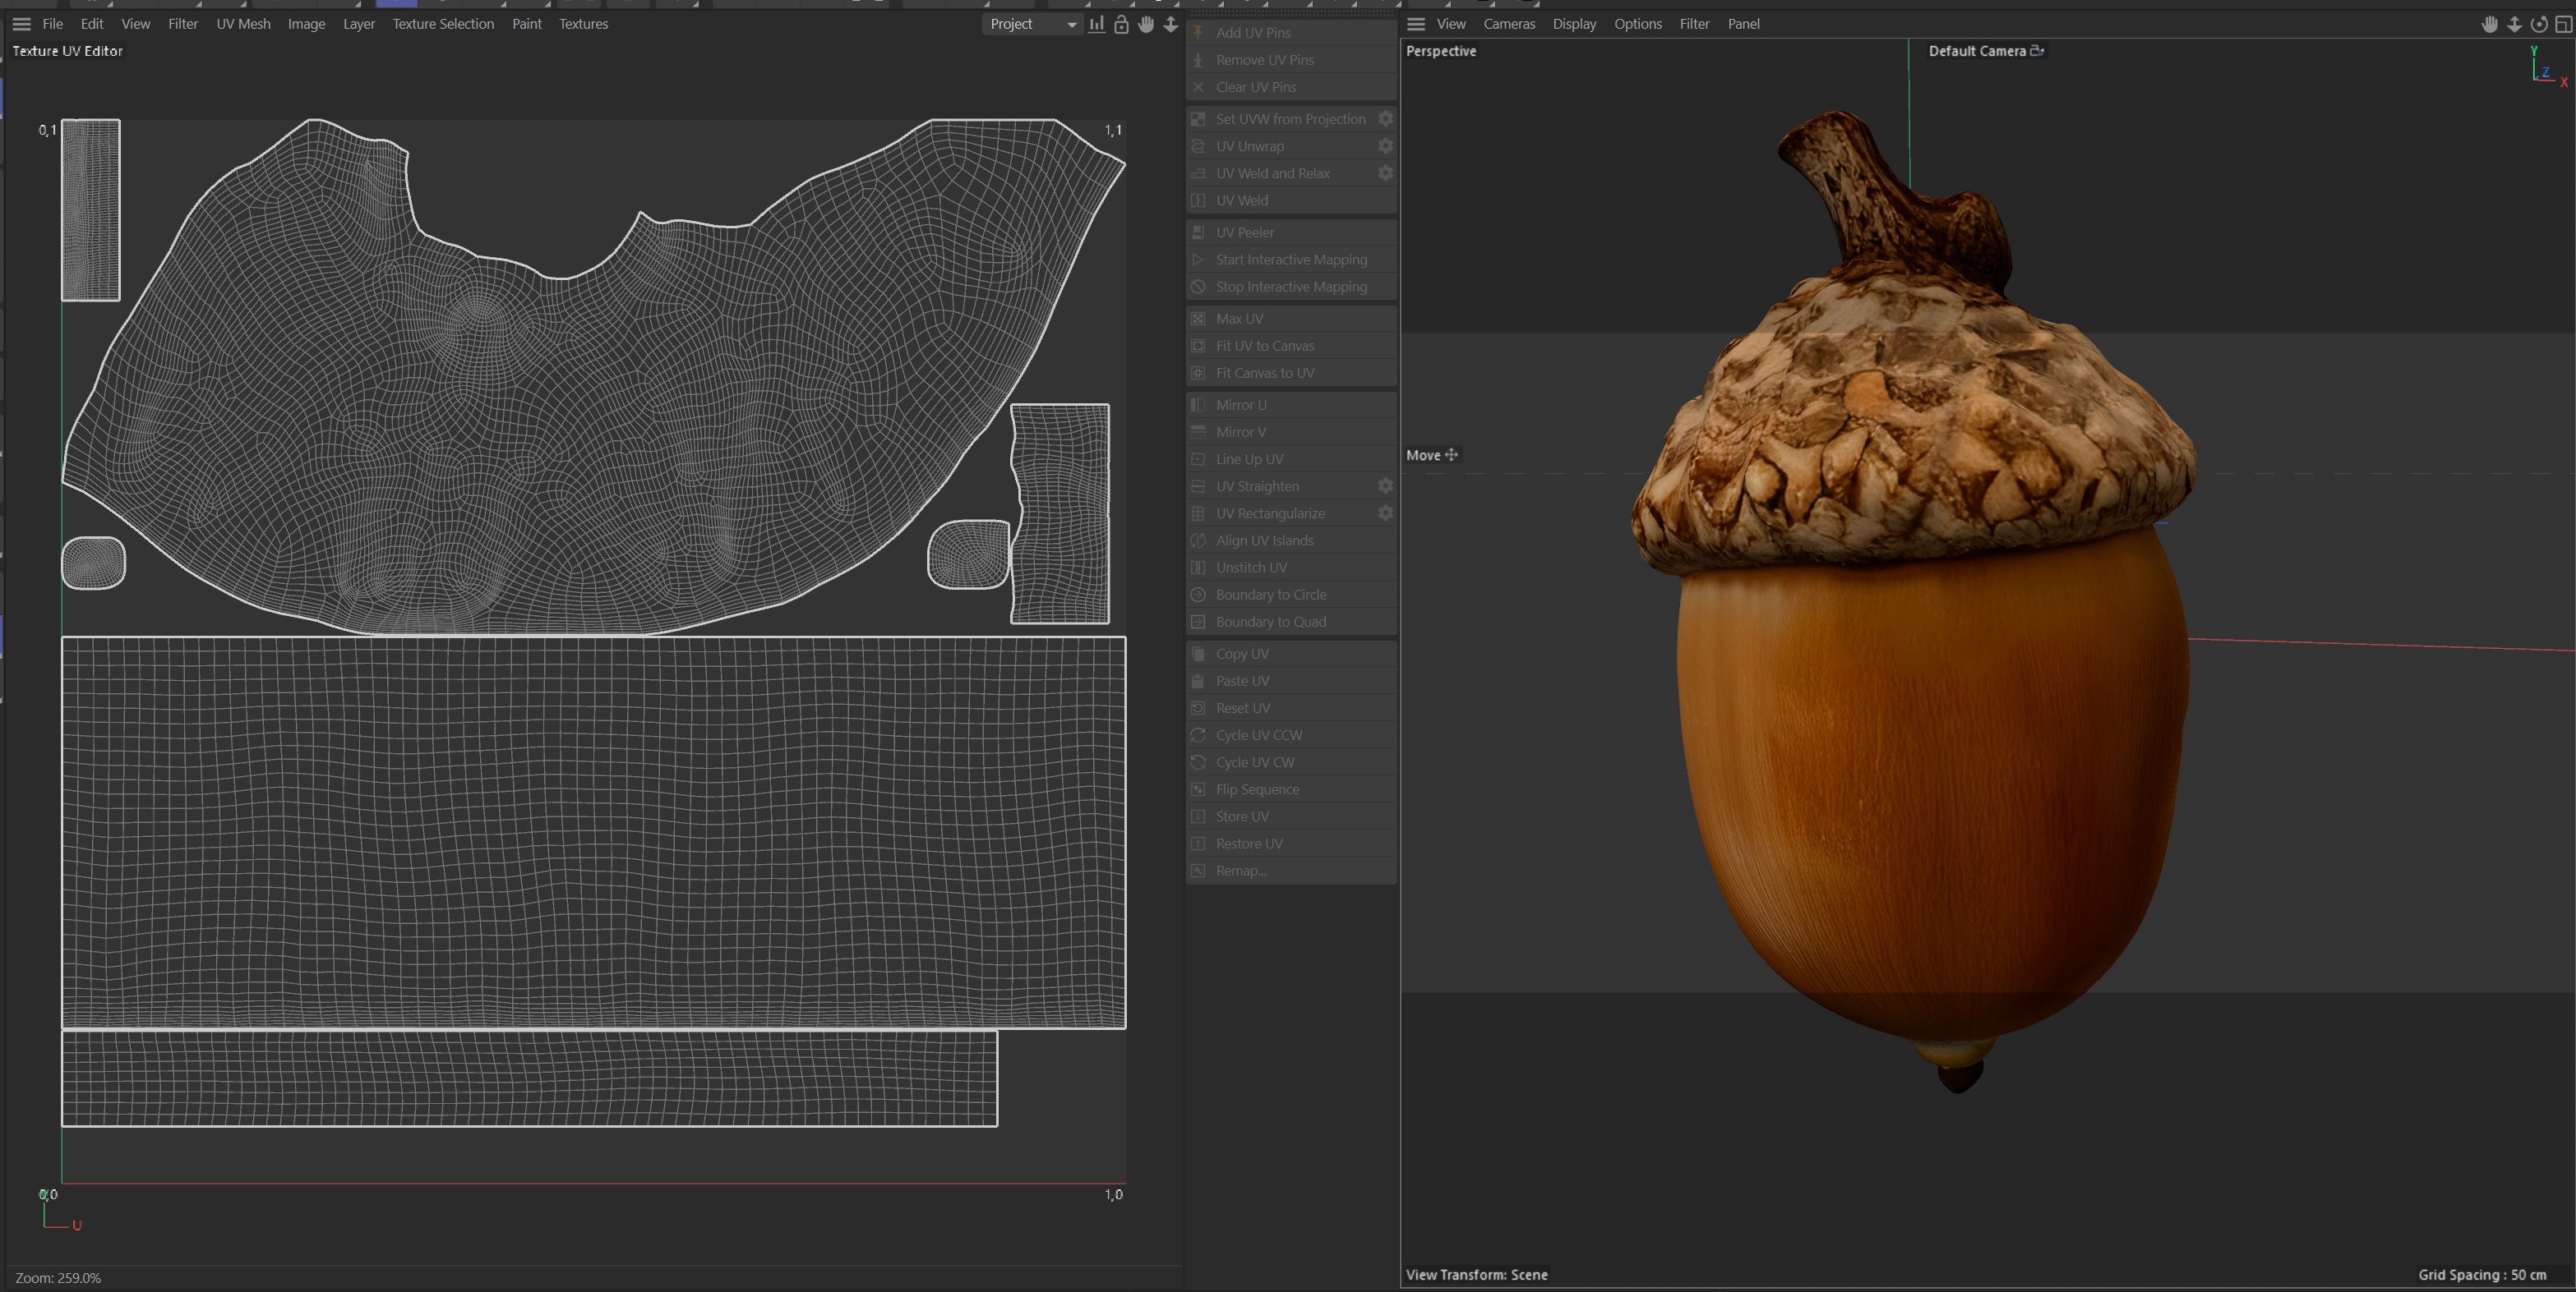Toggle the Default Camera link icon
Image resolution: width=2576 pixels, height=1292 pixels.
pyautogui.click(x=2036, y=51)
